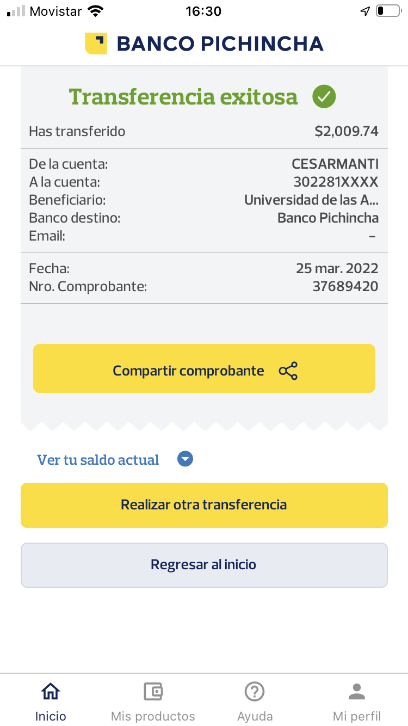The width and height of the screenshot is (408, 726).
Task: Tap the transferred amount $2,009.74
Action: 347,131
